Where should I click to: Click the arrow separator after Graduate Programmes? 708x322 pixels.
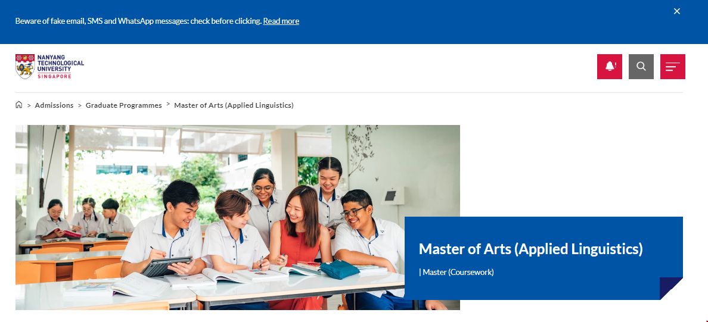pyautogui.click(x=168, y=104)
